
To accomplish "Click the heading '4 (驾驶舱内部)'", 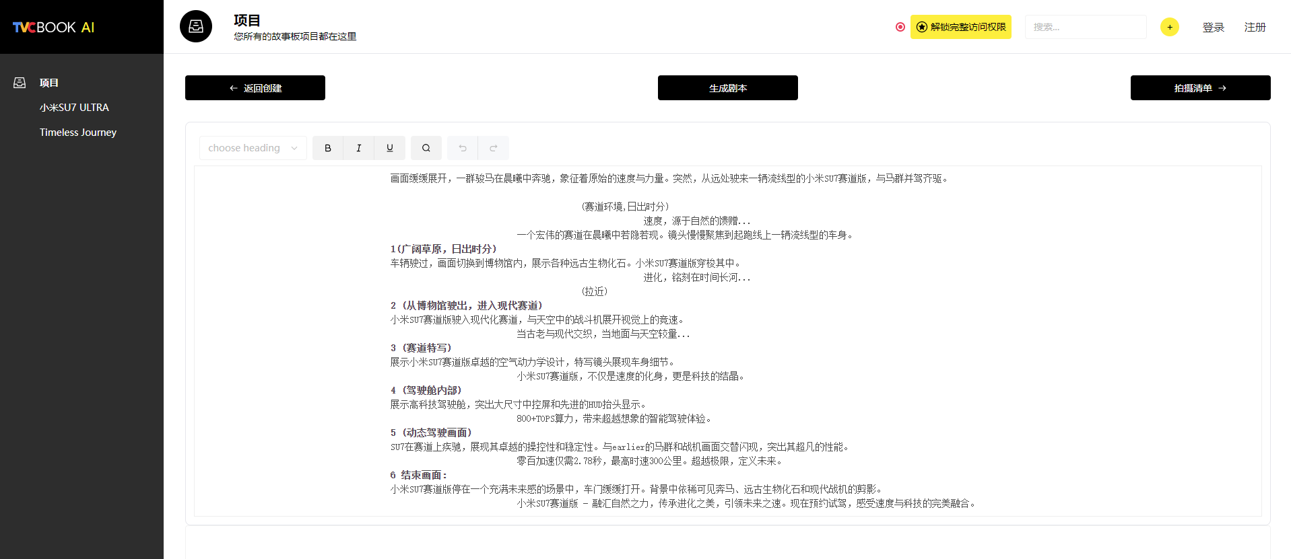I will click(426, 390).
